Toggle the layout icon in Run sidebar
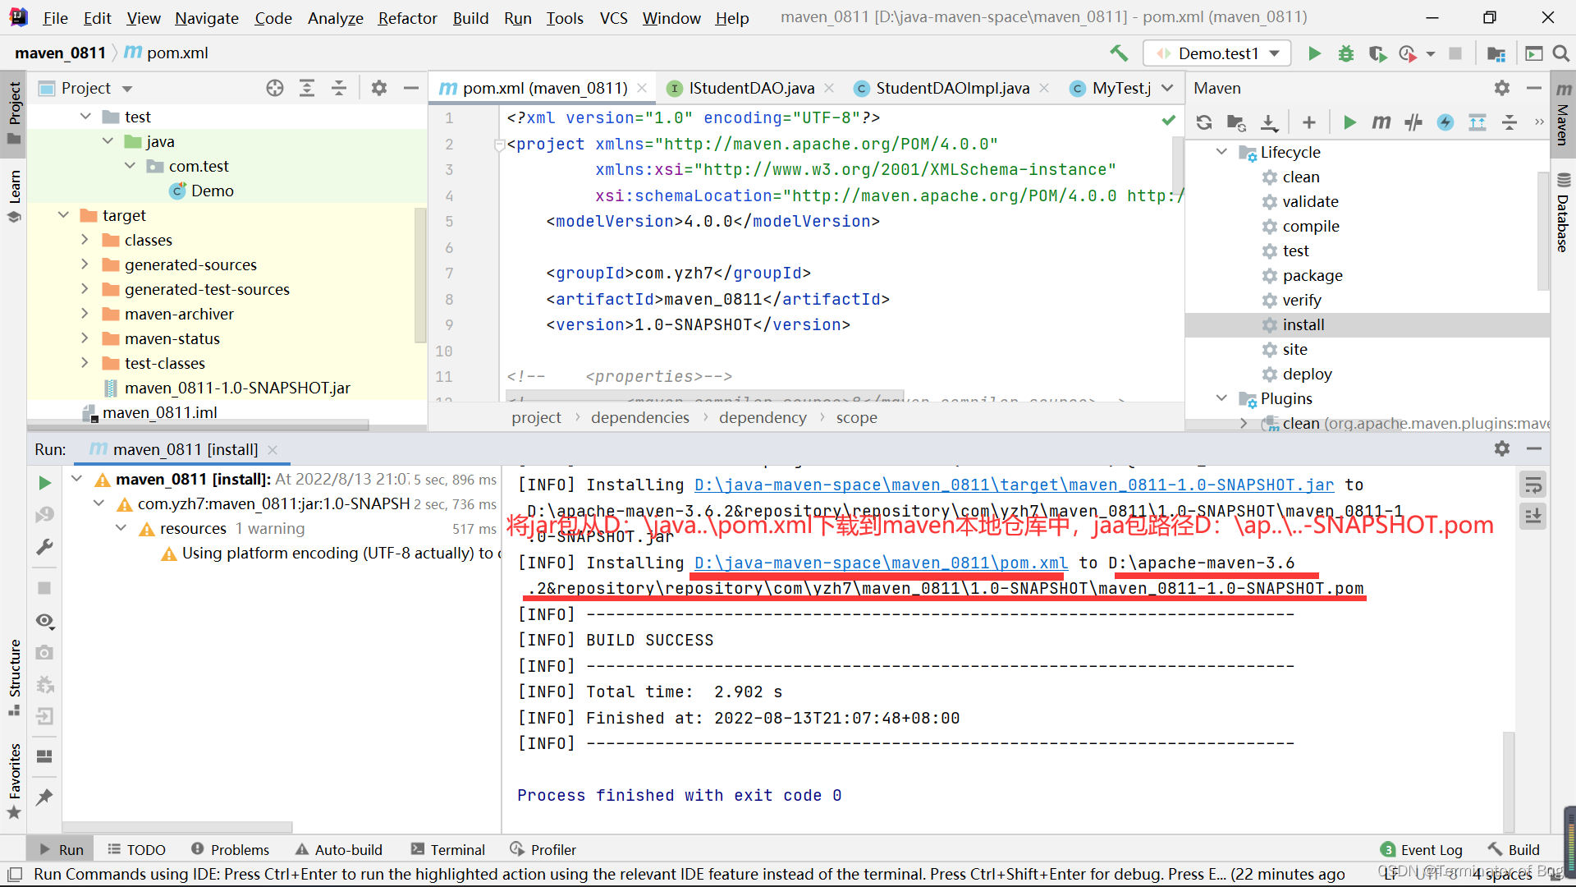 click(x=44, y=756)
